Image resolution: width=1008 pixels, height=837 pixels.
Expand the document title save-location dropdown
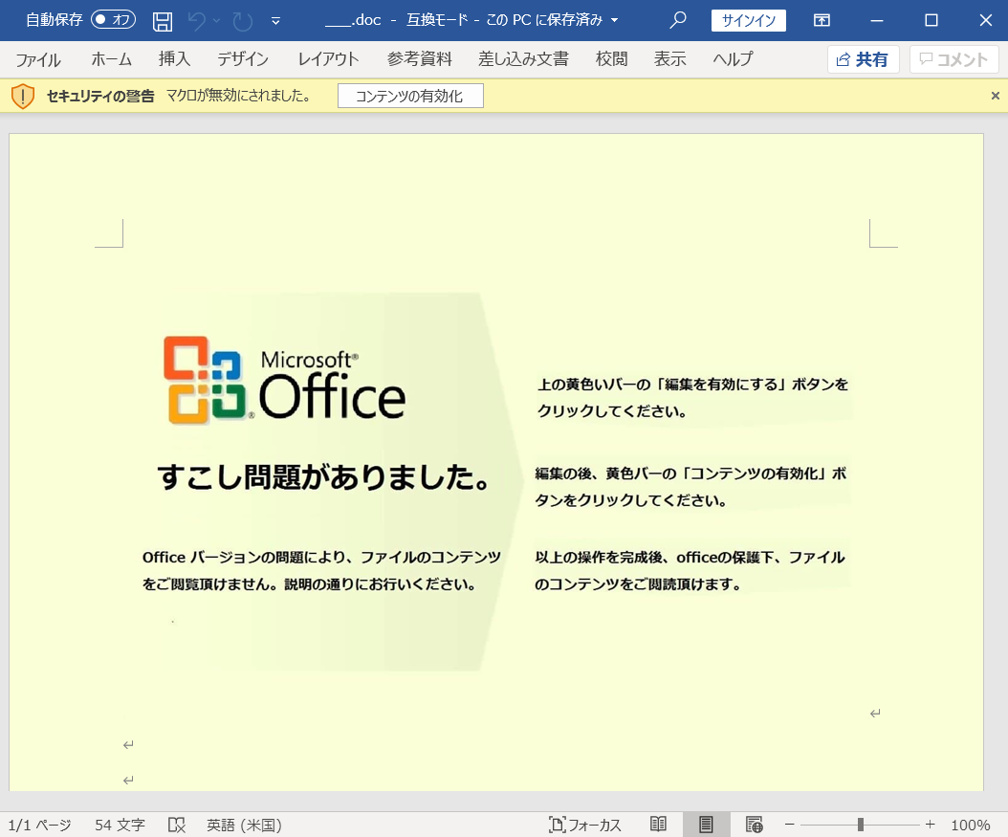[615, 21]
